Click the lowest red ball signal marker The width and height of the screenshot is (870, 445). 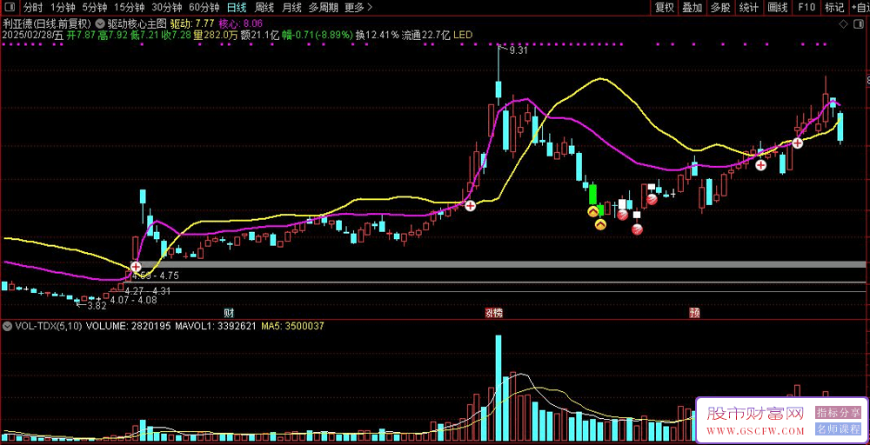[637, 229]
